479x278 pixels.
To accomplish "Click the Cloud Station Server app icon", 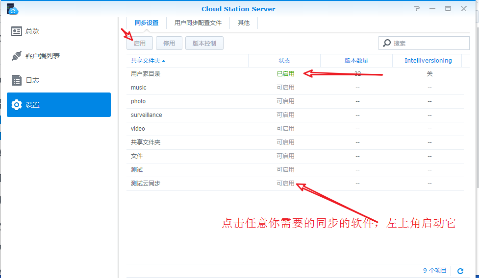I will 12,8.
